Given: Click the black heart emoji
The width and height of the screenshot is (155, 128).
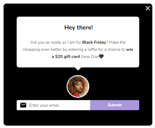Looking at the screenshot, I should pos(101,56).
